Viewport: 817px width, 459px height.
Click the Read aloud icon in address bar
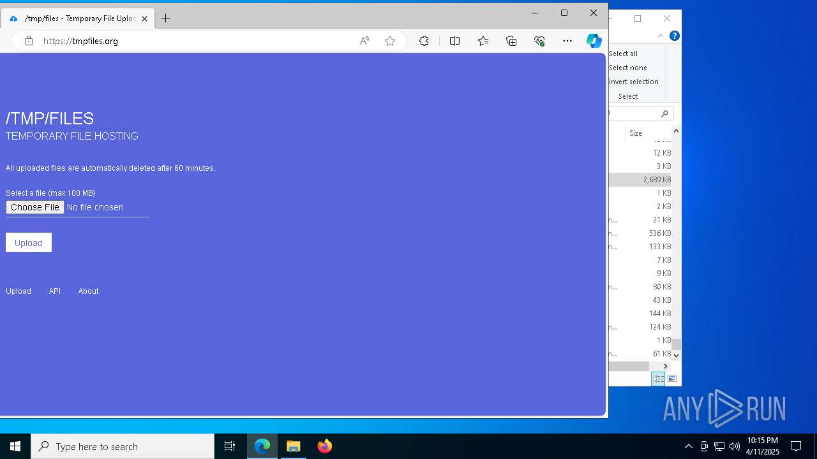(x=364, y=41)
